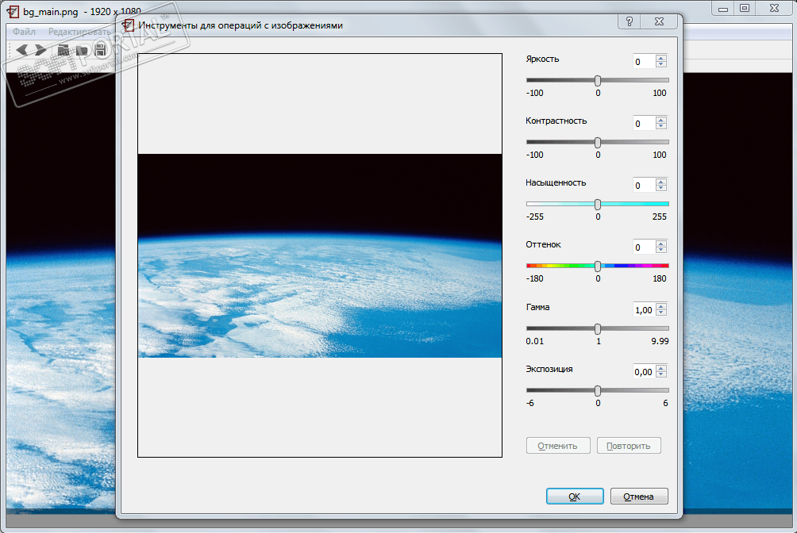
Task: Click the Экспозиция label text
Action: (549, 370)
